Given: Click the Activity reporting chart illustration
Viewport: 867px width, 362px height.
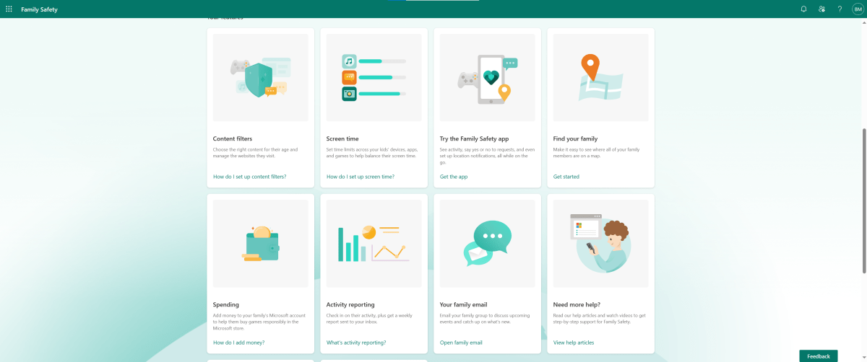Looking at the screenshot, I should click(374, 243).
